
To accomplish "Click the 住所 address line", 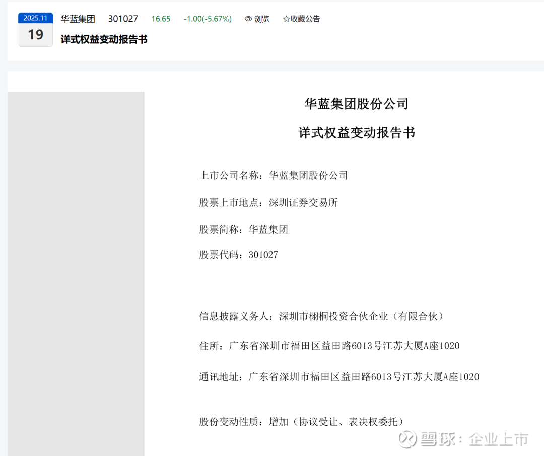I will click(x=329, y=346).
